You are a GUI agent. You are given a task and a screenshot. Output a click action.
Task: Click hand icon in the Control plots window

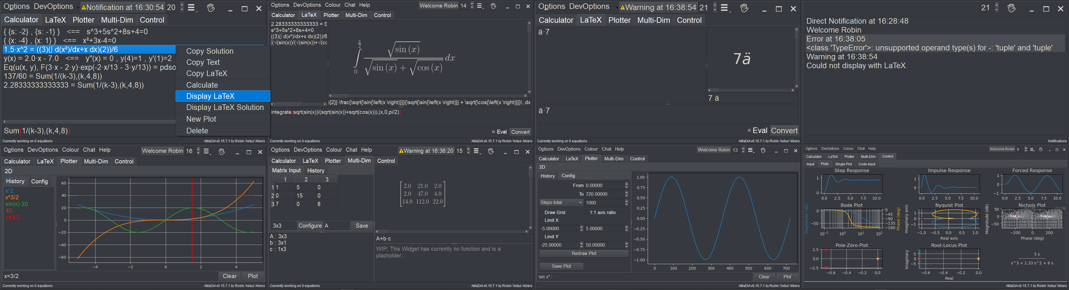click(x=1041, y=149)
